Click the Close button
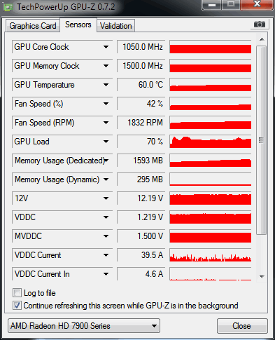Viewport: 275px width, 340px height. click(242, 326)
